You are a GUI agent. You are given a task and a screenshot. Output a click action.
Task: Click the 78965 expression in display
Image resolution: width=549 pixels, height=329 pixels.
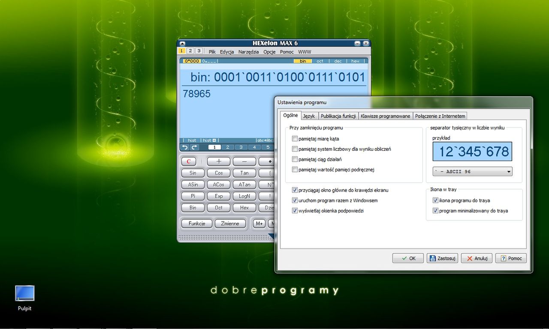[197, 94]
